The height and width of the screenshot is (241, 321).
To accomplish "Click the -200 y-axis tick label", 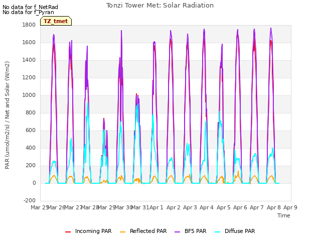I will (x=30, y=200).
